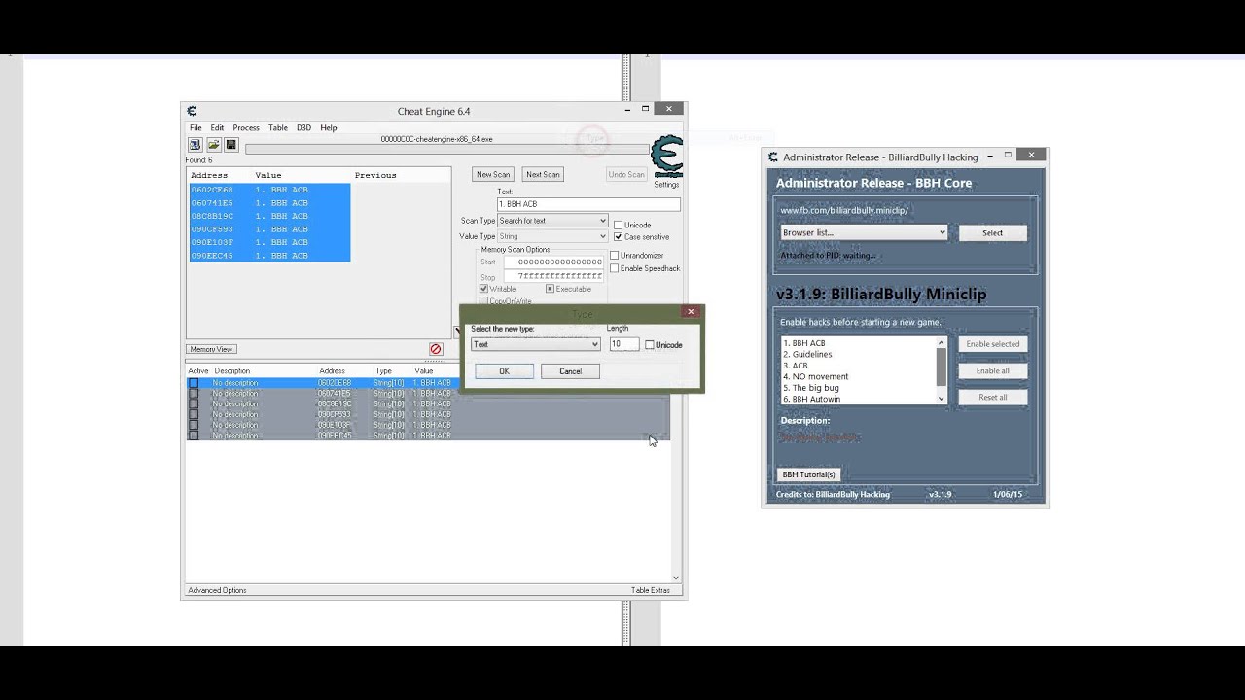
Task: Click the BilliardBully Hacking window title icon
Action: [773, 157]
